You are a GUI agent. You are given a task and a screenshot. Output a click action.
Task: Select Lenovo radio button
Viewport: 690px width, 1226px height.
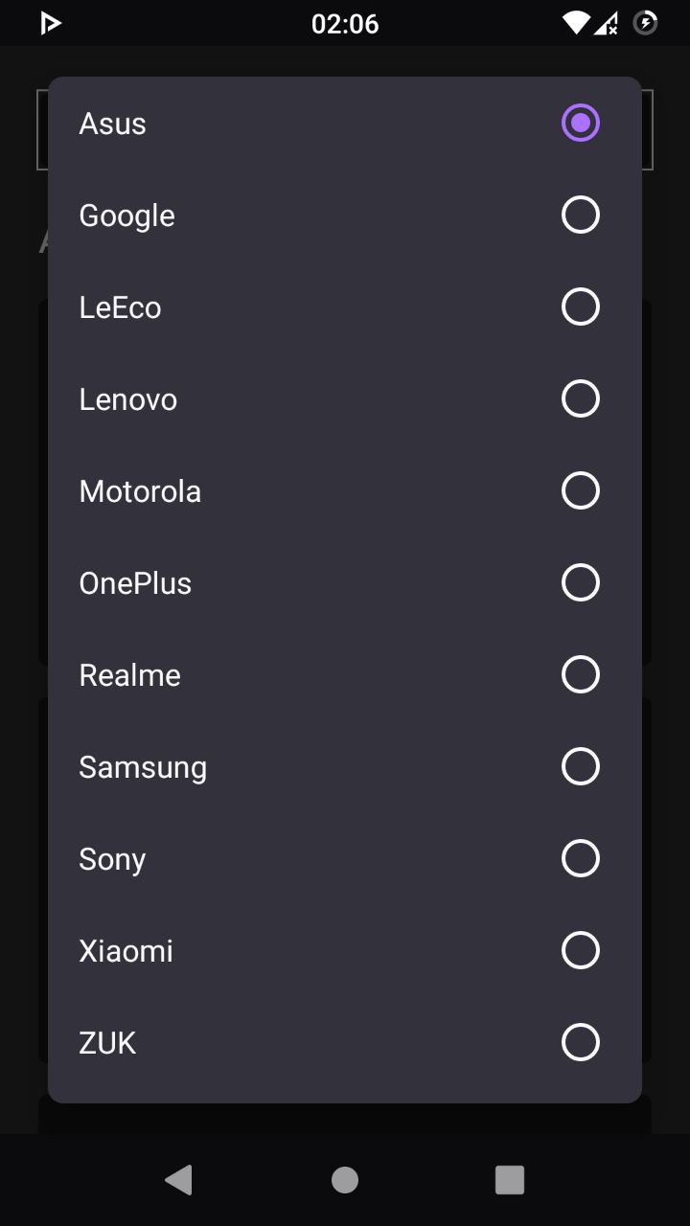pyautogui.click(x=580, y=398)
